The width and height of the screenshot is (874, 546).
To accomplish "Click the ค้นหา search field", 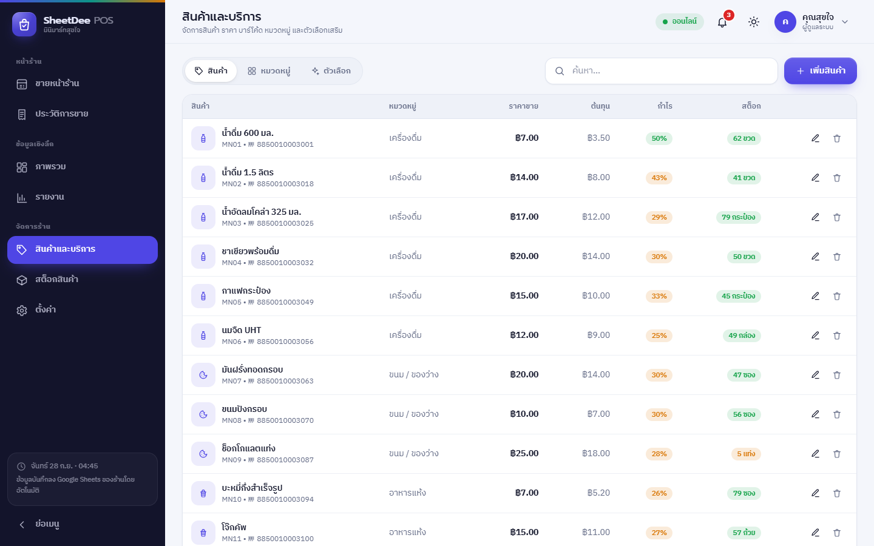I will coord(662,71).
